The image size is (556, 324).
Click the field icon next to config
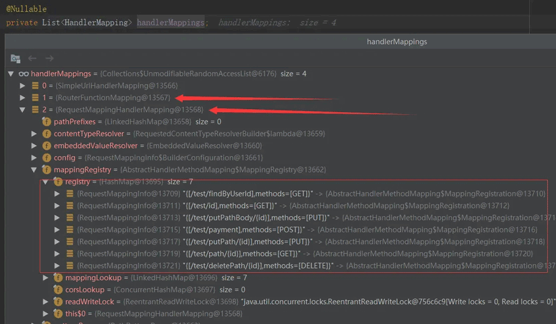pos(46,158)
